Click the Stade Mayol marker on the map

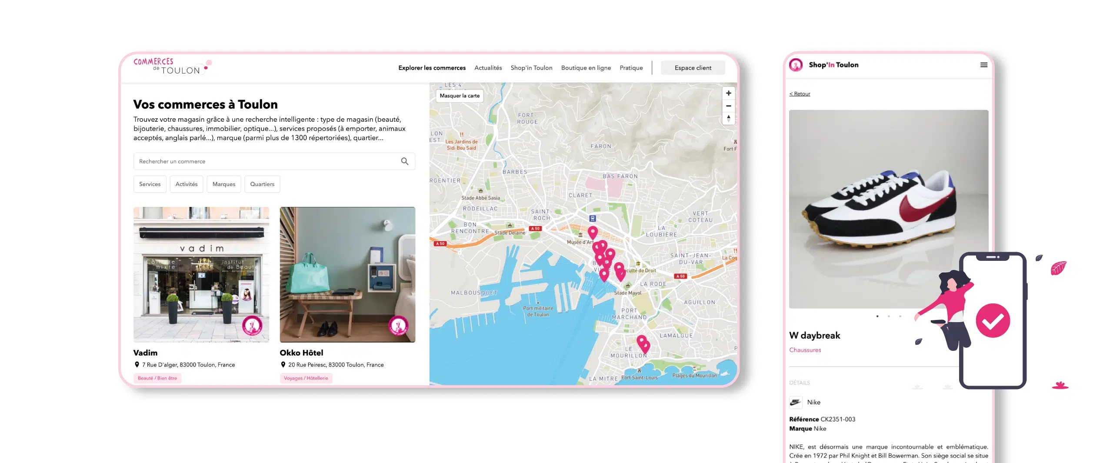coord(627,286)
